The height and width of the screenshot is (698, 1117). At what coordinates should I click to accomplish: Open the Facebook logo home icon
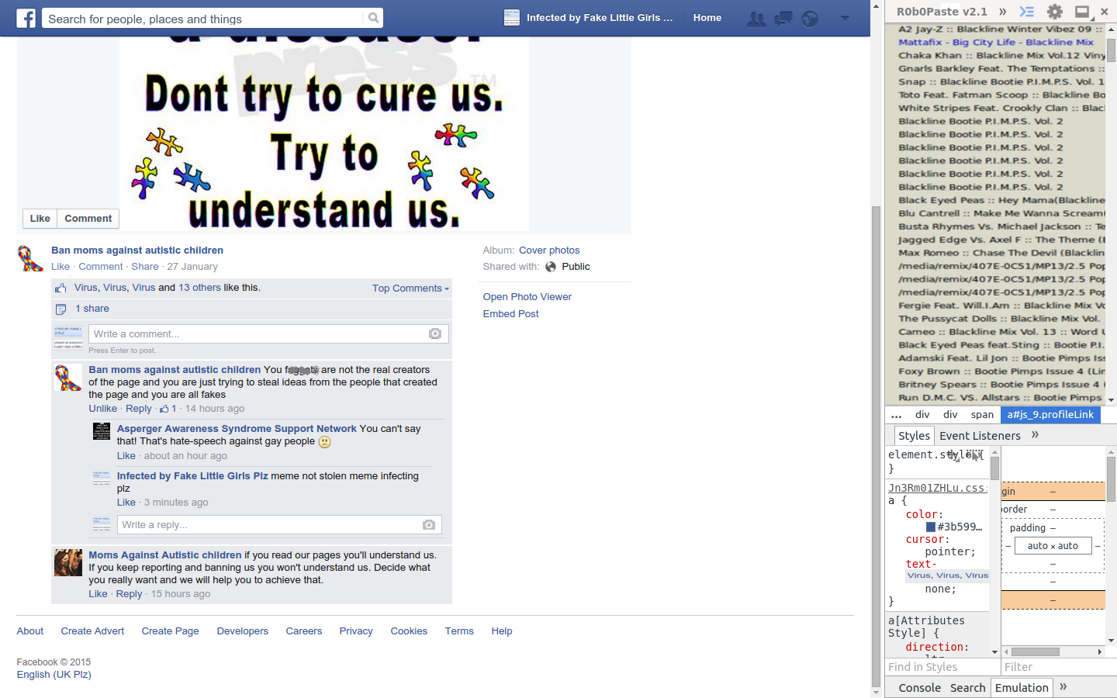coord(26,18)
